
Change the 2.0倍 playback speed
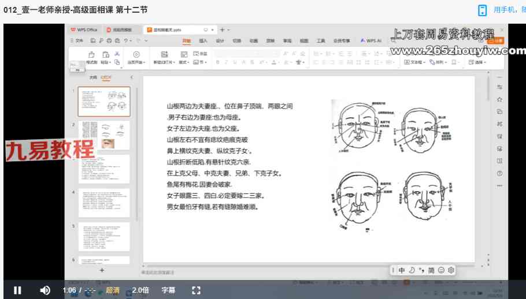point(140,290)
